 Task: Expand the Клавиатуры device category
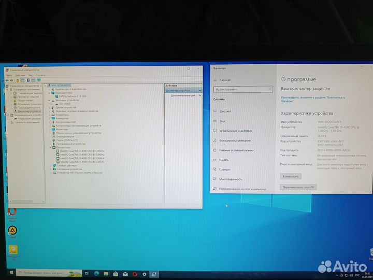pos(50,115)
